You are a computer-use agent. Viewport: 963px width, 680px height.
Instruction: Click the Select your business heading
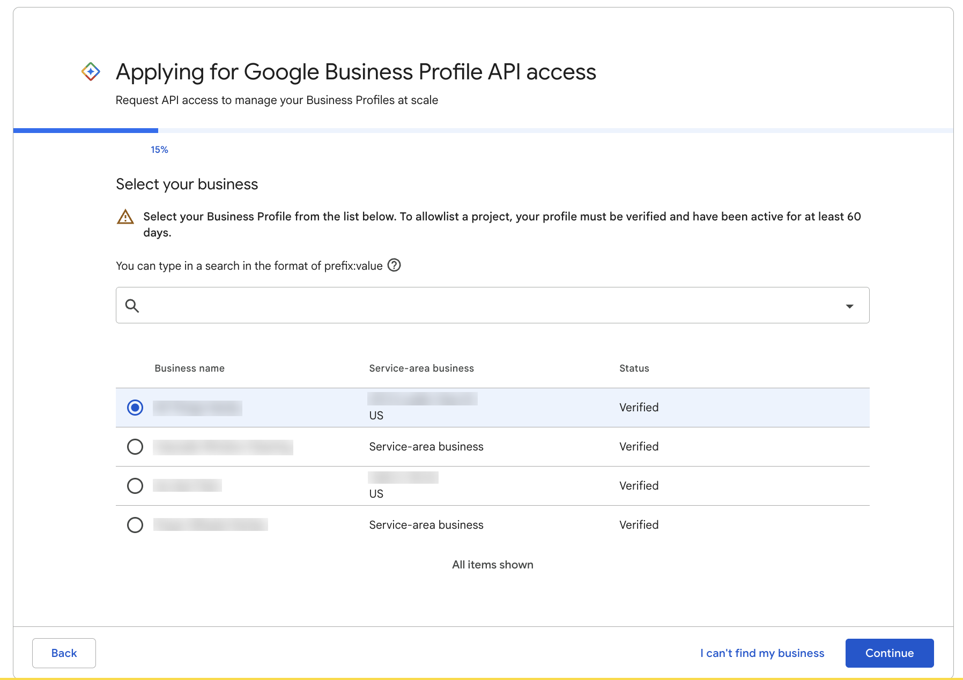[x=187, y=184]
